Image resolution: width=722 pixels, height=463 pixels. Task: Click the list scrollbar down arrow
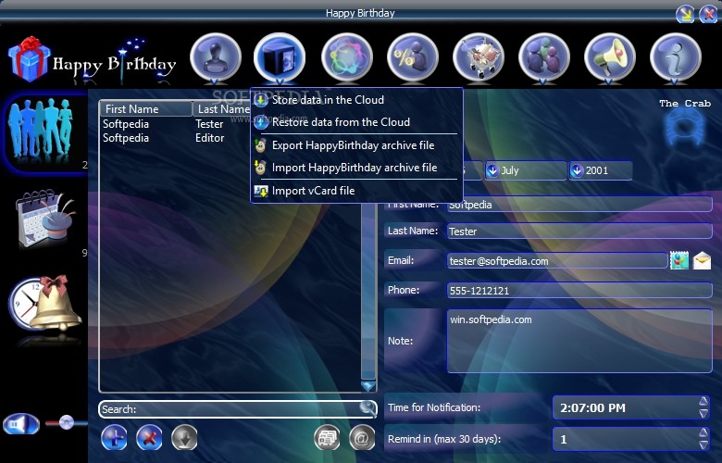(368, 386)
